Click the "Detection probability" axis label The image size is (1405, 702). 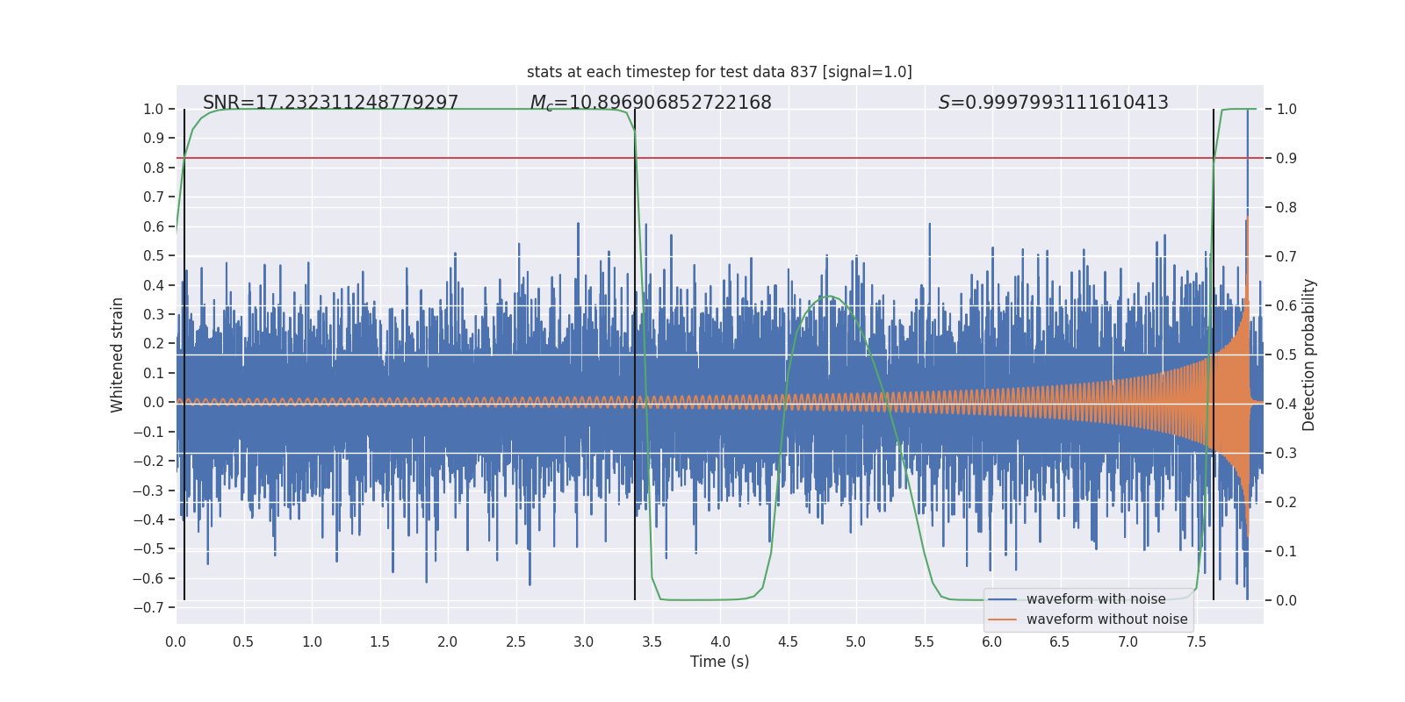1309,355
